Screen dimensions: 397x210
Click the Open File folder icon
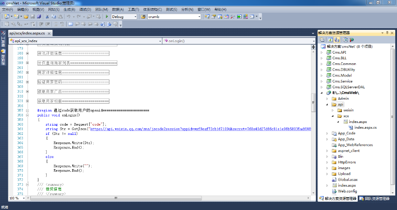[26, 17]
